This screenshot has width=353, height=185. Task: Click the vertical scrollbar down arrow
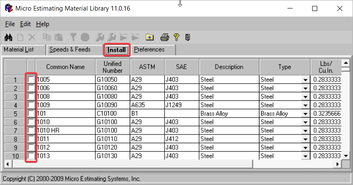point(346,156)
